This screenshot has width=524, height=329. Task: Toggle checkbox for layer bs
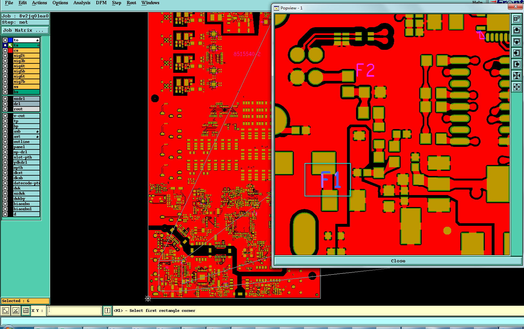coord(5,92)
